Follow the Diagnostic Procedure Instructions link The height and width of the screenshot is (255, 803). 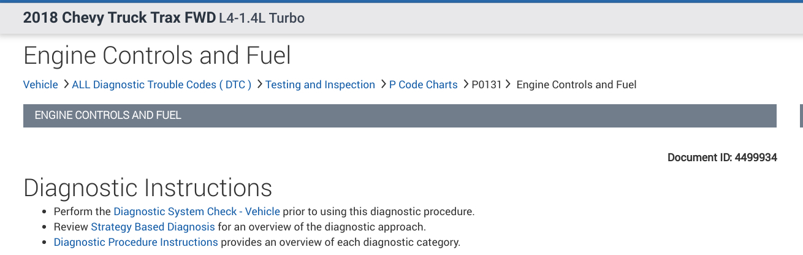click(x=135, y=242)
